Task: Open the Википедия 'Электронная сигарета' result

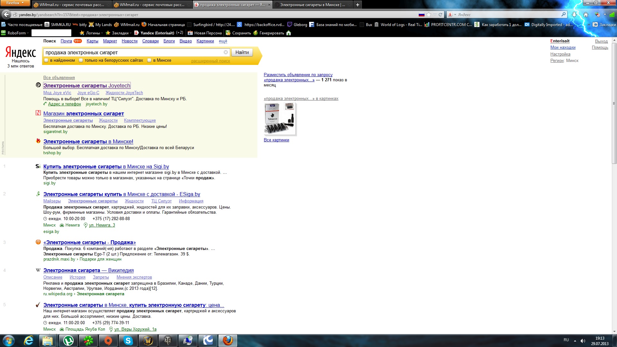Action: click(88, 271)
